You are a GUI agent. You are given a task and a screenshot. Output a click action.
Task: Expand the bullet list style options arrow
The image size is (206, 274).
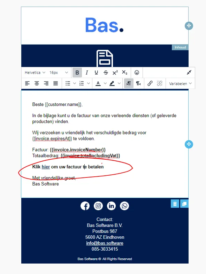pos(75,84)
